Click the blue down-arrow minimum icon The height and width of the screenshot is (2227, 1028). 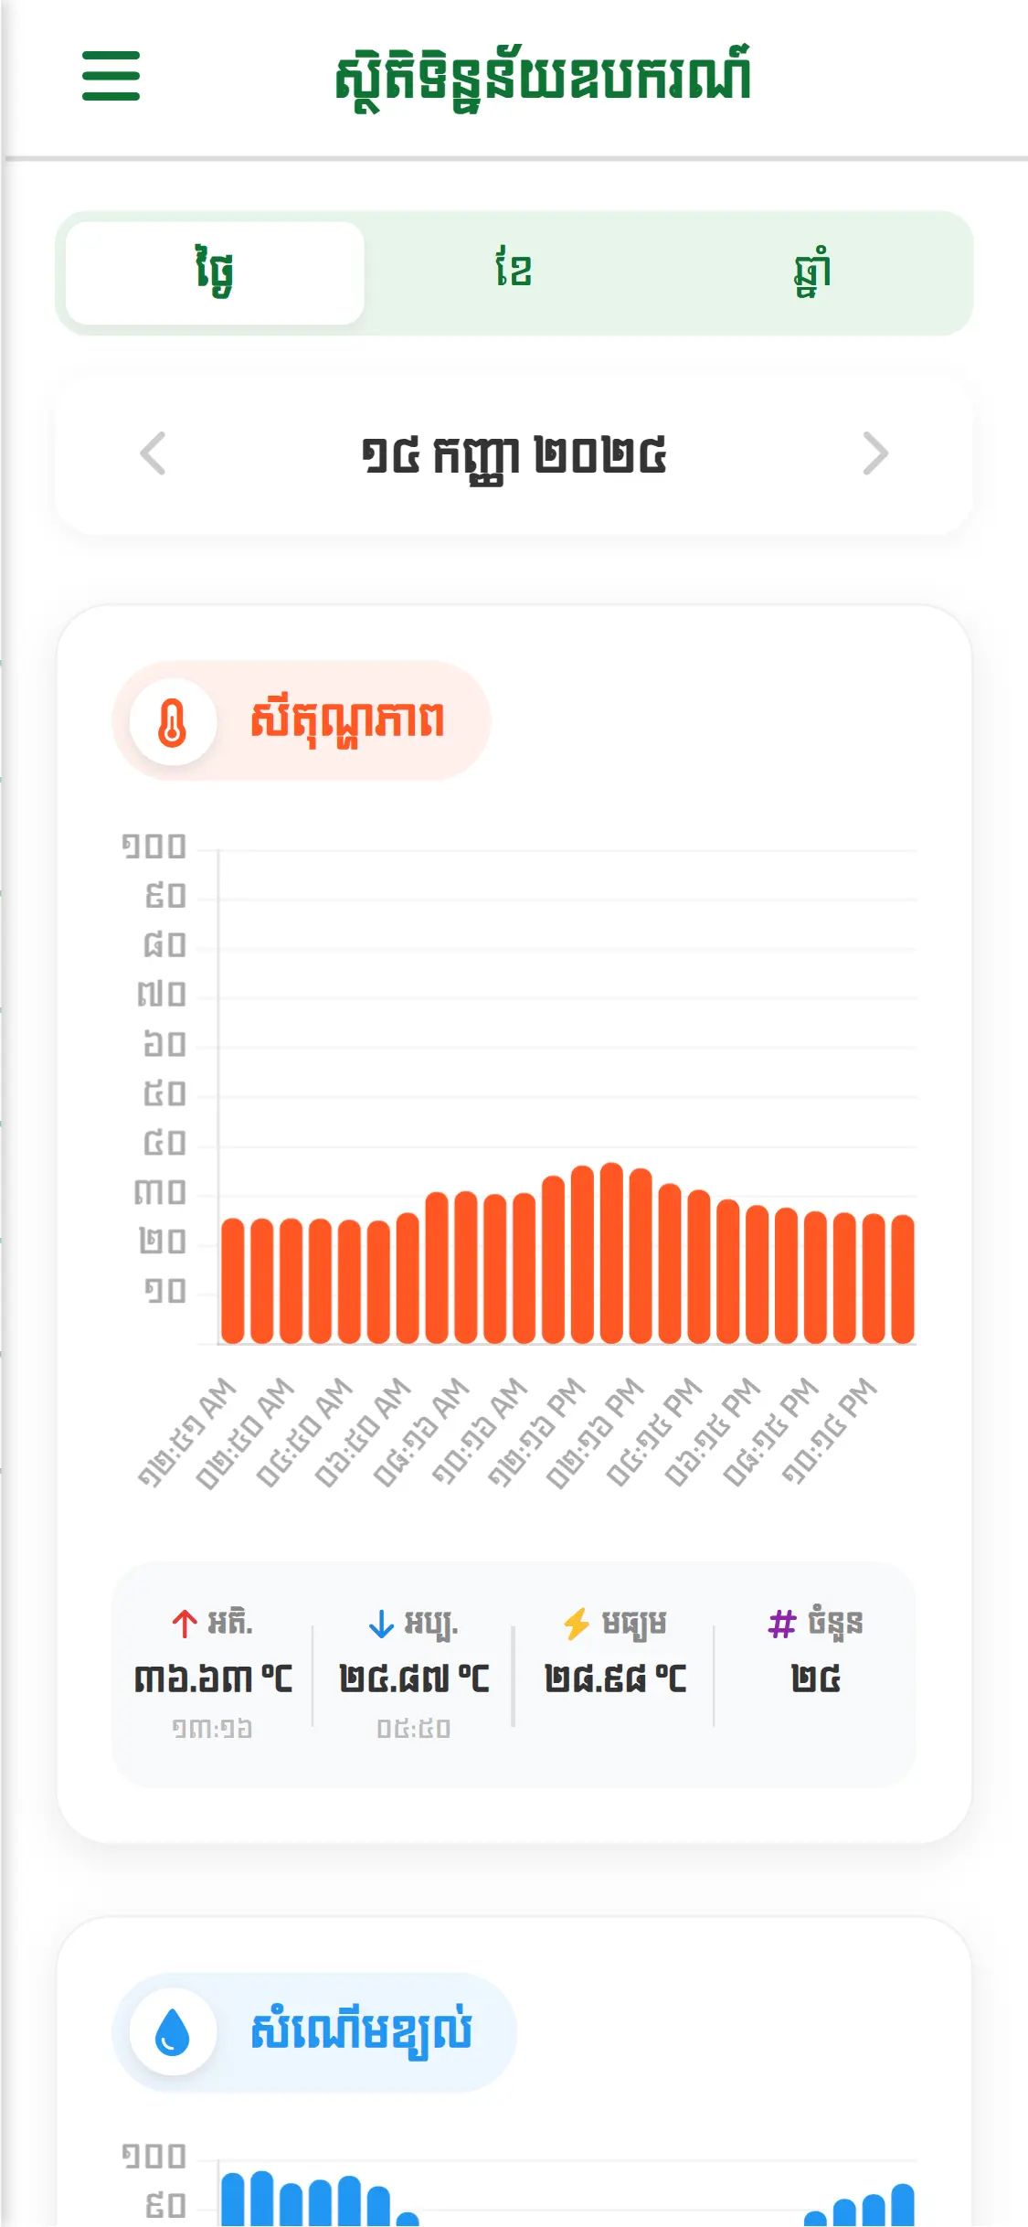coord(381,1624)
